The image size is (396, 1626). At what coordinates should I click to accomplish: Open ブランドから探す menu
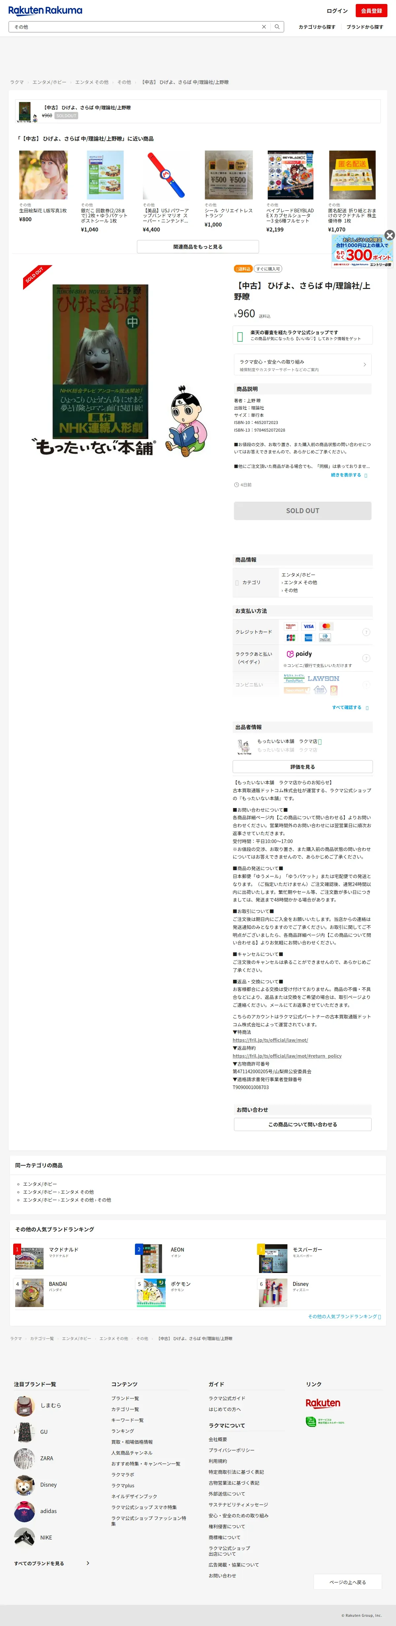pyautogui.click(x=364, y=27)
